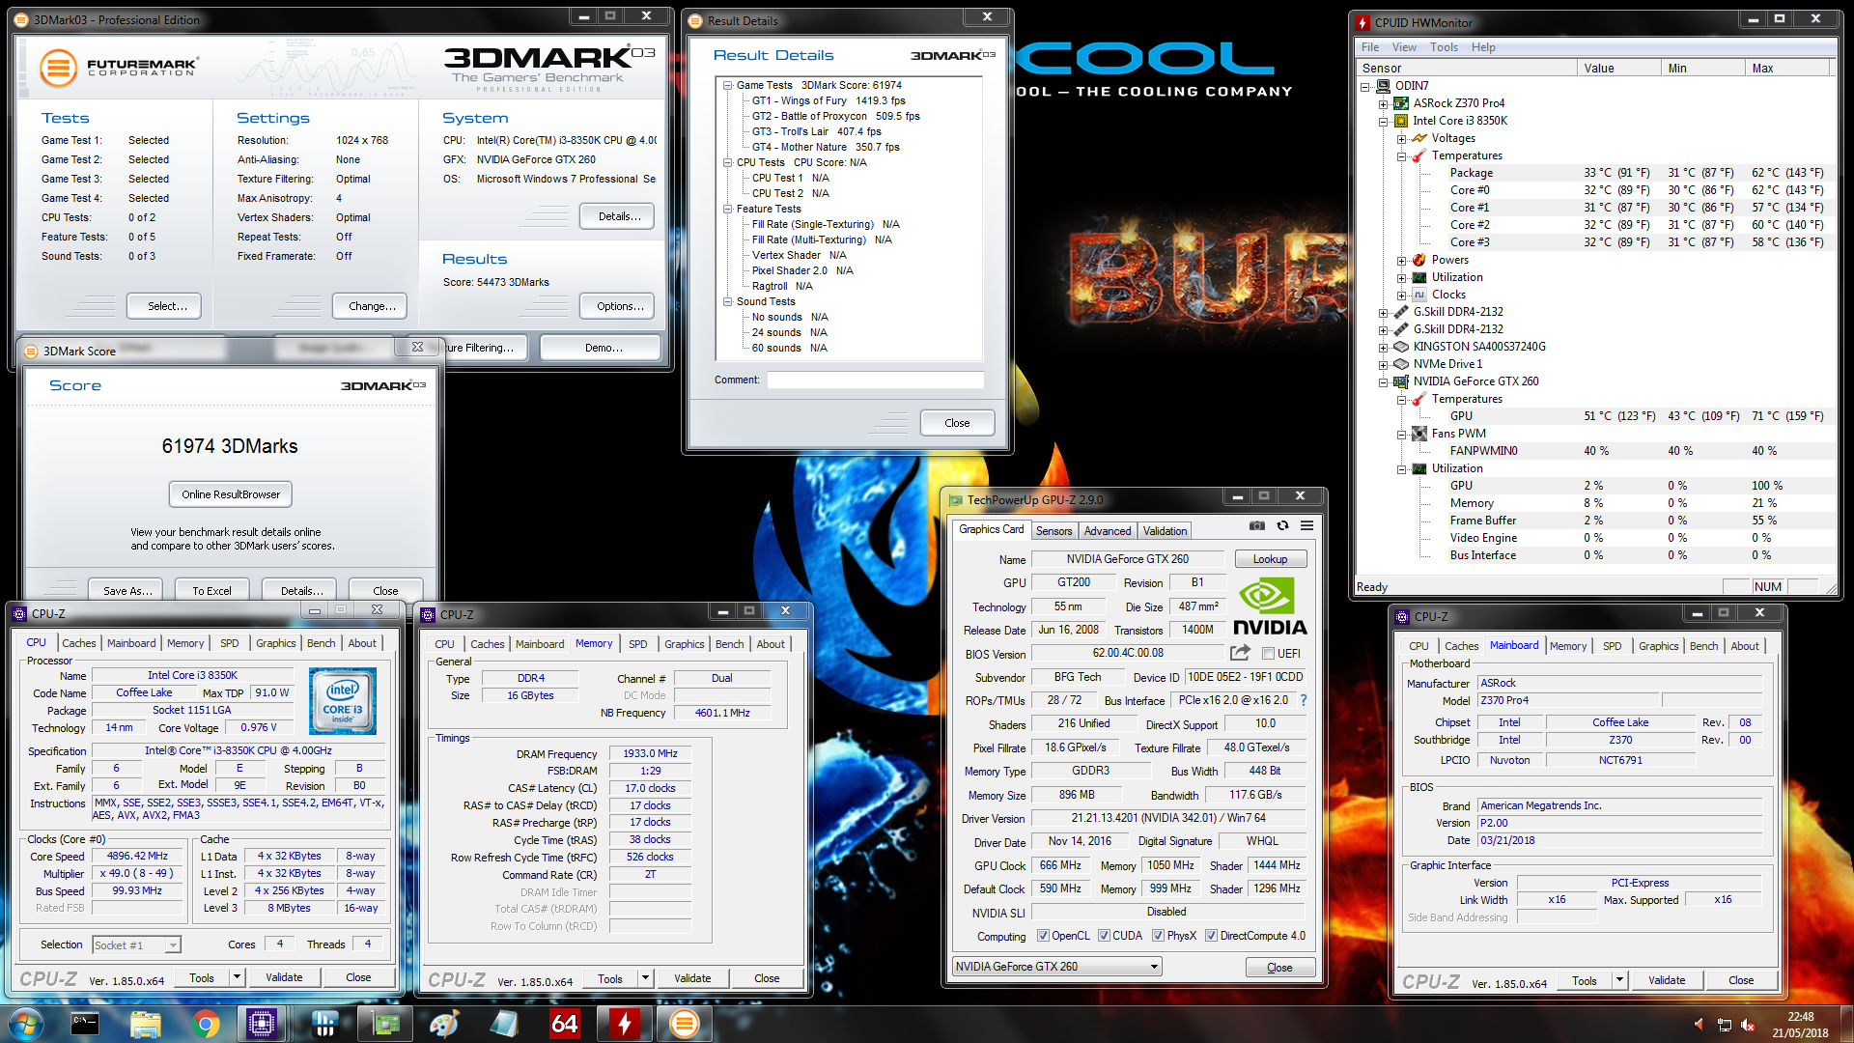Click the GPU-Z refresh icon
This screenshot has height=1043, width=1854.
point(1282,525)
